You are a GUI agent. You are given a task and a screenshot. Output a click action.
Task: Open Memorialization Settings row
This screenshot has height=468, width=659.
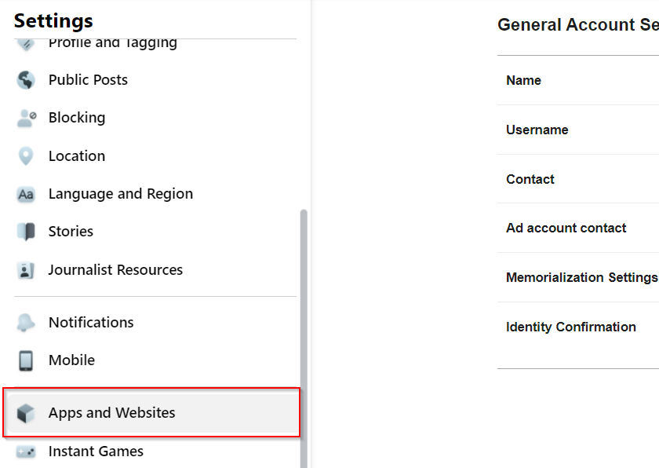[x=581, y=277]
